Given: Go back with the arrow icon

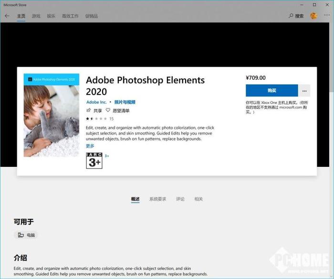Looking at the screenshot, I should 7,16.
